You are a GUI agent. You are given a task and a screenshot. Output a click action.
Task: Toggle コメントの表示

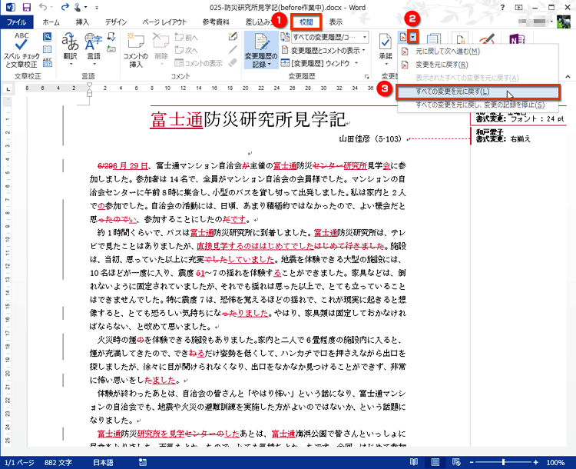click(x=199, y=63)
